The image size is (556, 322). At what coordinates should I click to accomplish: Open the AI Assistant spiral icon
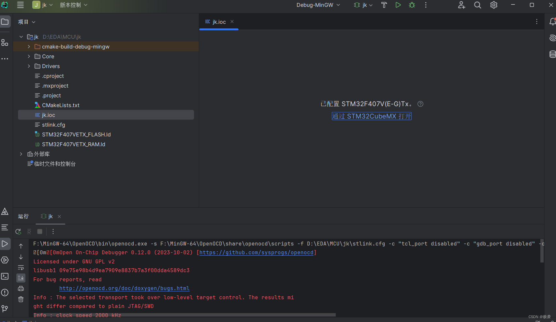(552, 38)
